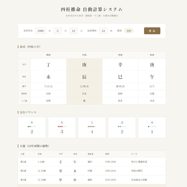Click the 第1運 row label
Image resolution: width=187 pixels, height=187 pixels.
coord(23,162)
